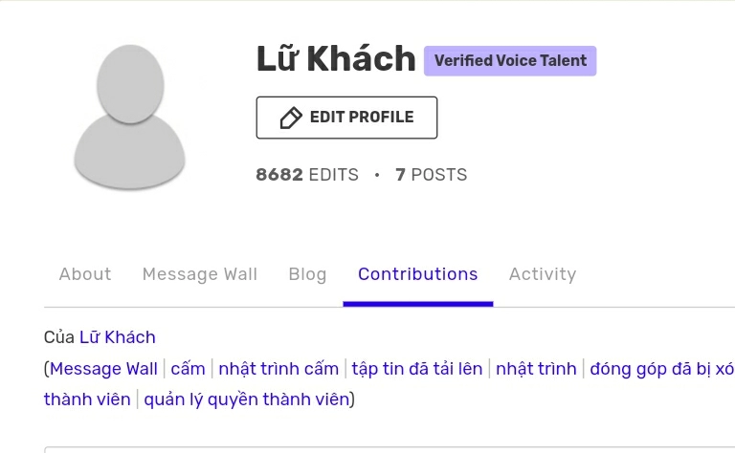This screenshot has width=735, height=453.
Task: Switch to the Message Wall tab
Action: (199, 274)
